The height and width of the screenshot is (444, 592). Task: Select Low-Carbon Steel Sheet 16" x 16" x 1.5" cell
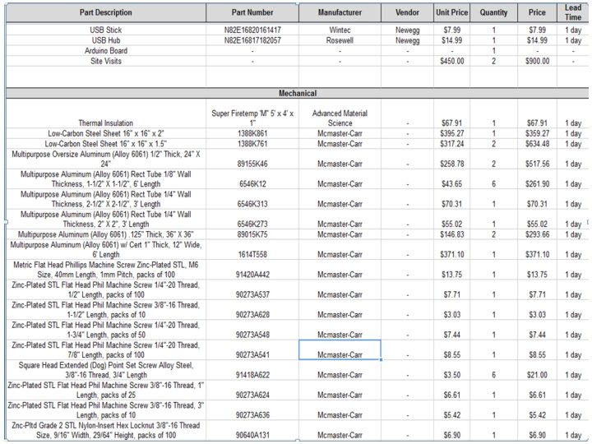(x=106, y=143)
